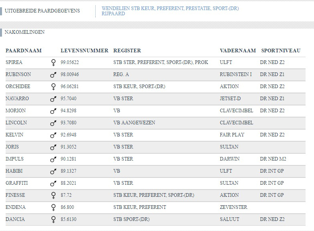The image size is (314, 231).
Task: Open the WENDELIEN STB KEUR horse link
Action: pyautogui.click(x=170, y=11)
